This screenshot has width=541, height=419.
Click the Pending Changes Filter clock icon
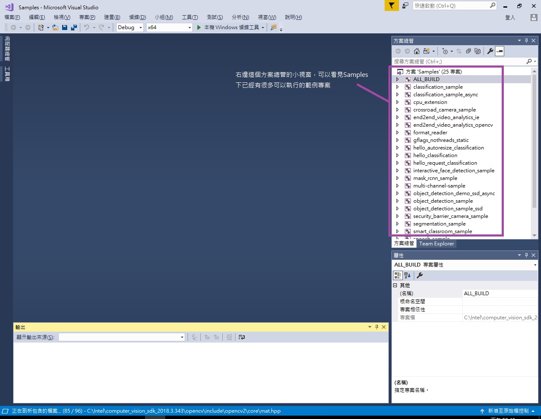(445, 51)
